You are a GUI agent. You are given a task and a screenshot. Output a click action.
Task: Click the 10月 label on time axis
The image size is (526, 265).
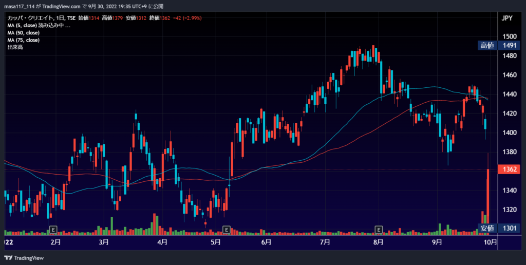pos(491,242)
